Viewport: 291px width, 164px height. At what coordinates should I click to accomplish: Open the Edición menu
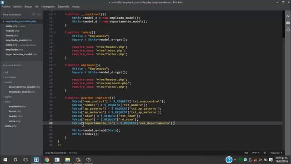17,6
